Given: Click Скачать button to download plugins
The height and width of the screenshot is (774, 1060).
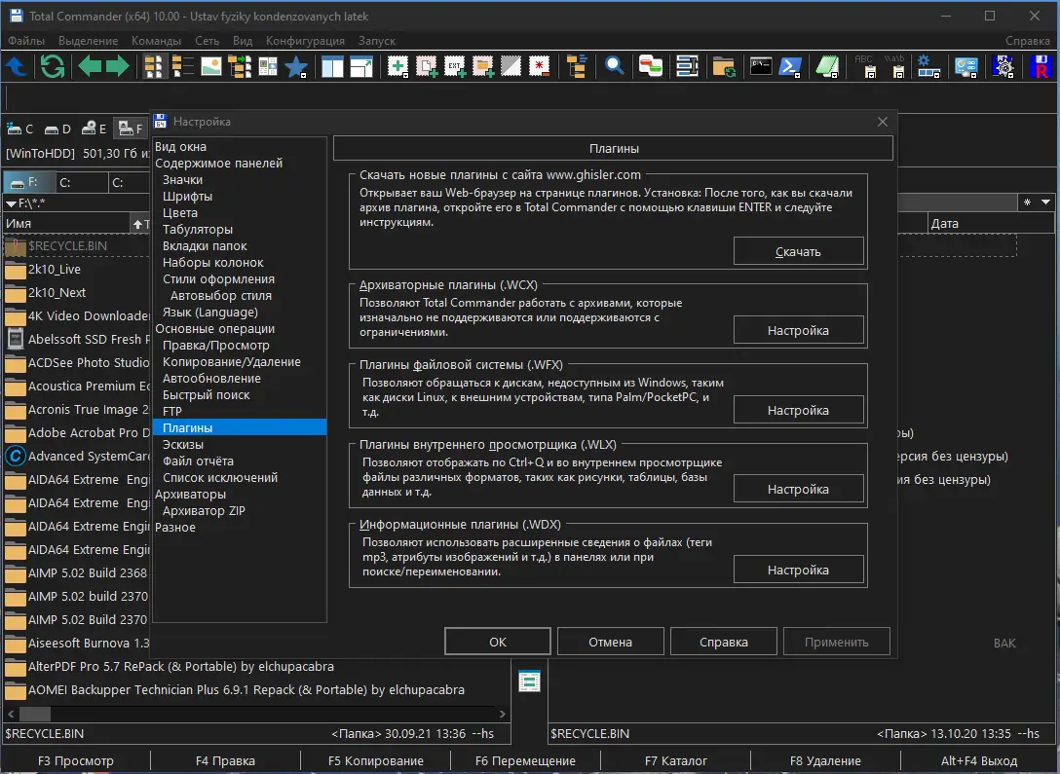Looking at the screenshot, I should [798, 251].
